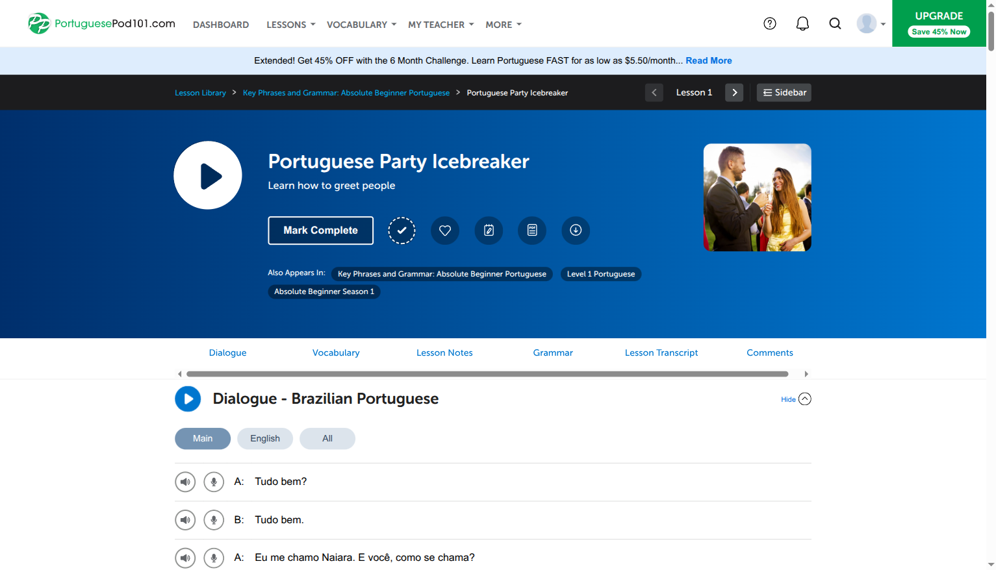Switch to the Lesson Notes tab

coord(444,353)
